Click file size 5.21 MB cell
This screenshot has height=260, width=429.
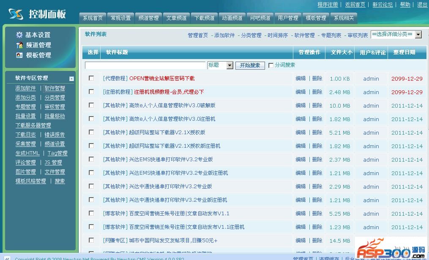click(x=340, y=133)
